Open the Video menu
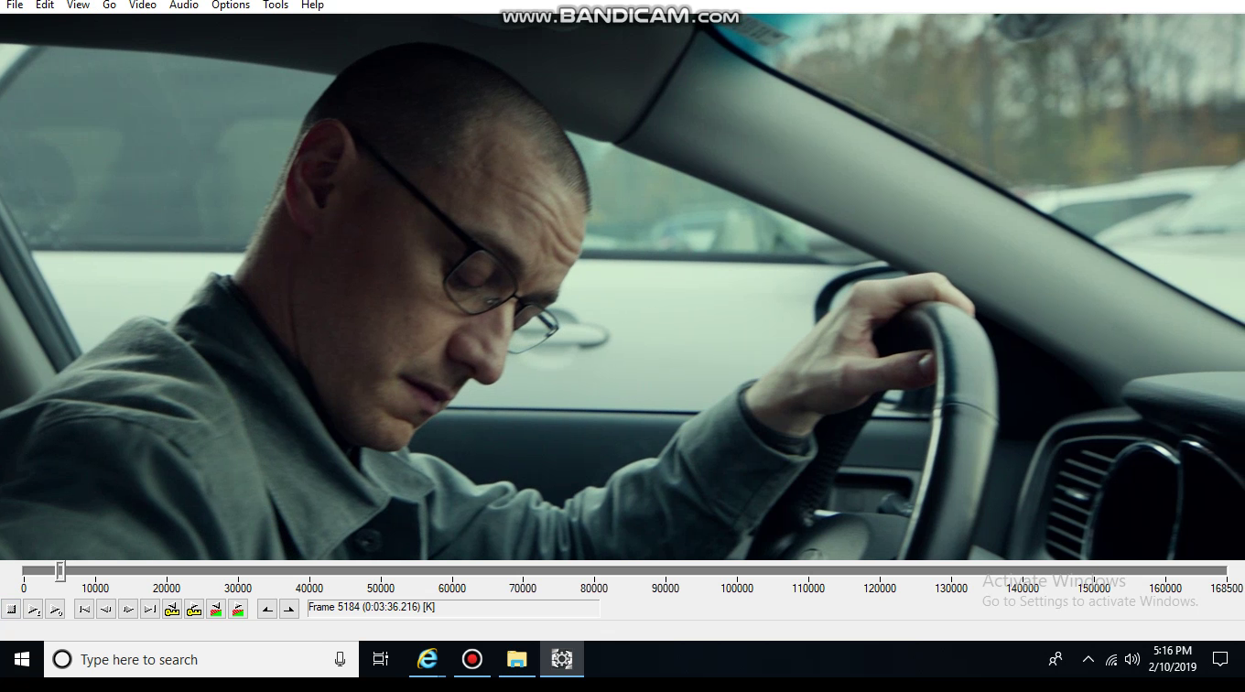1245x692 pixels. [143, 5]
